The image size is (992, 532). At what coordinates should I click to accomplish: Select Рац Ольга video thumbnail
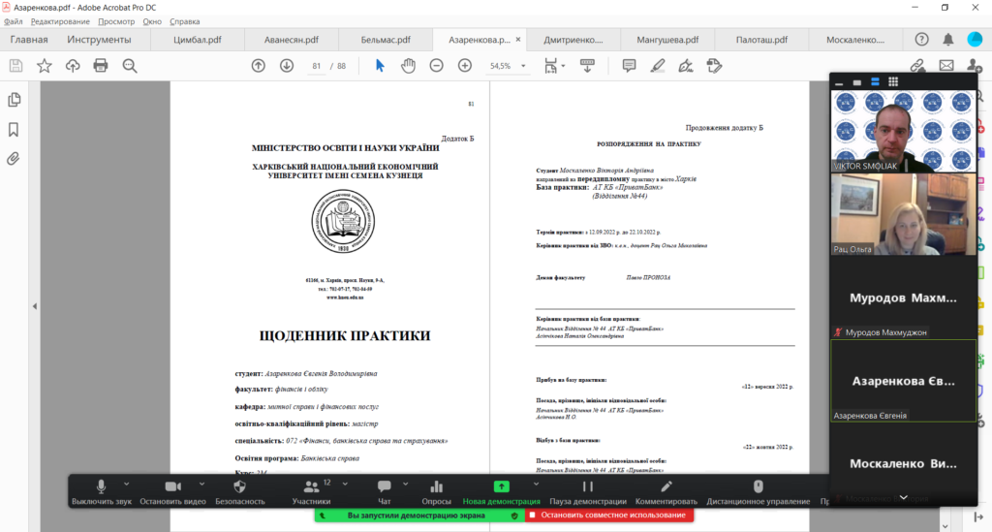click(x=904, y=214)
